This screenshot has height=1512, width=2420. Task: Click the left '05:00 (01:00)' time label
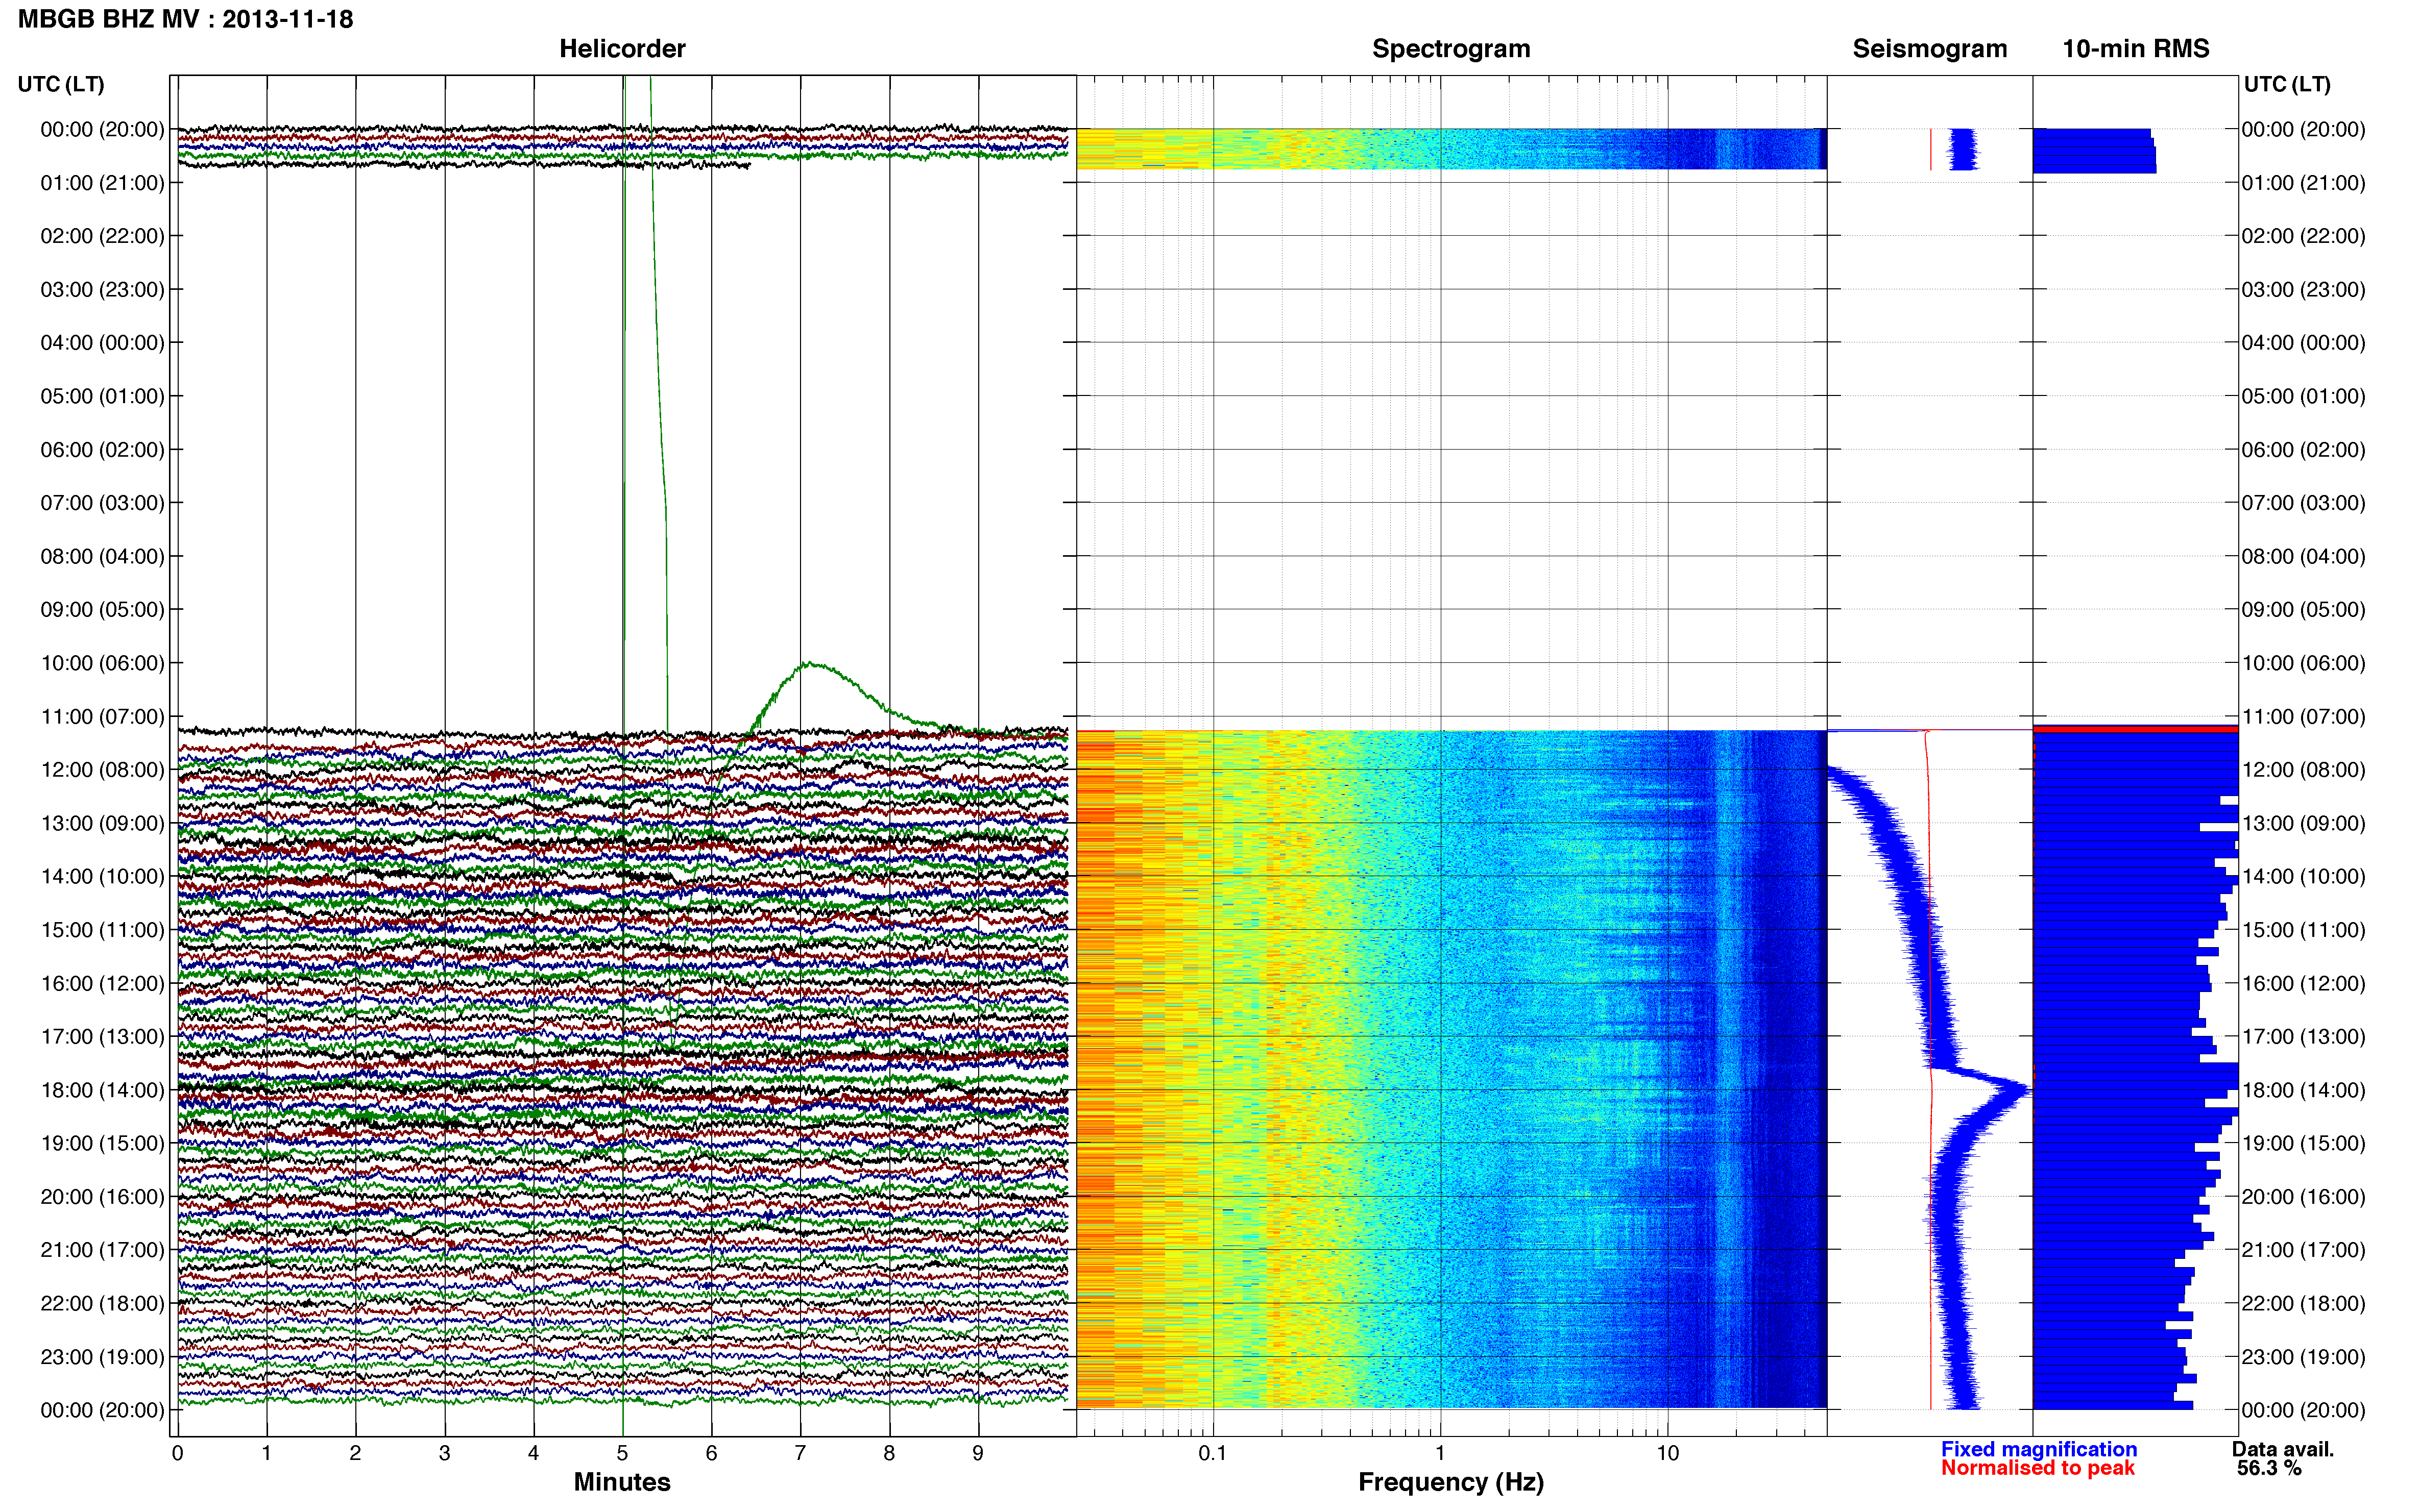coord(102,396)
